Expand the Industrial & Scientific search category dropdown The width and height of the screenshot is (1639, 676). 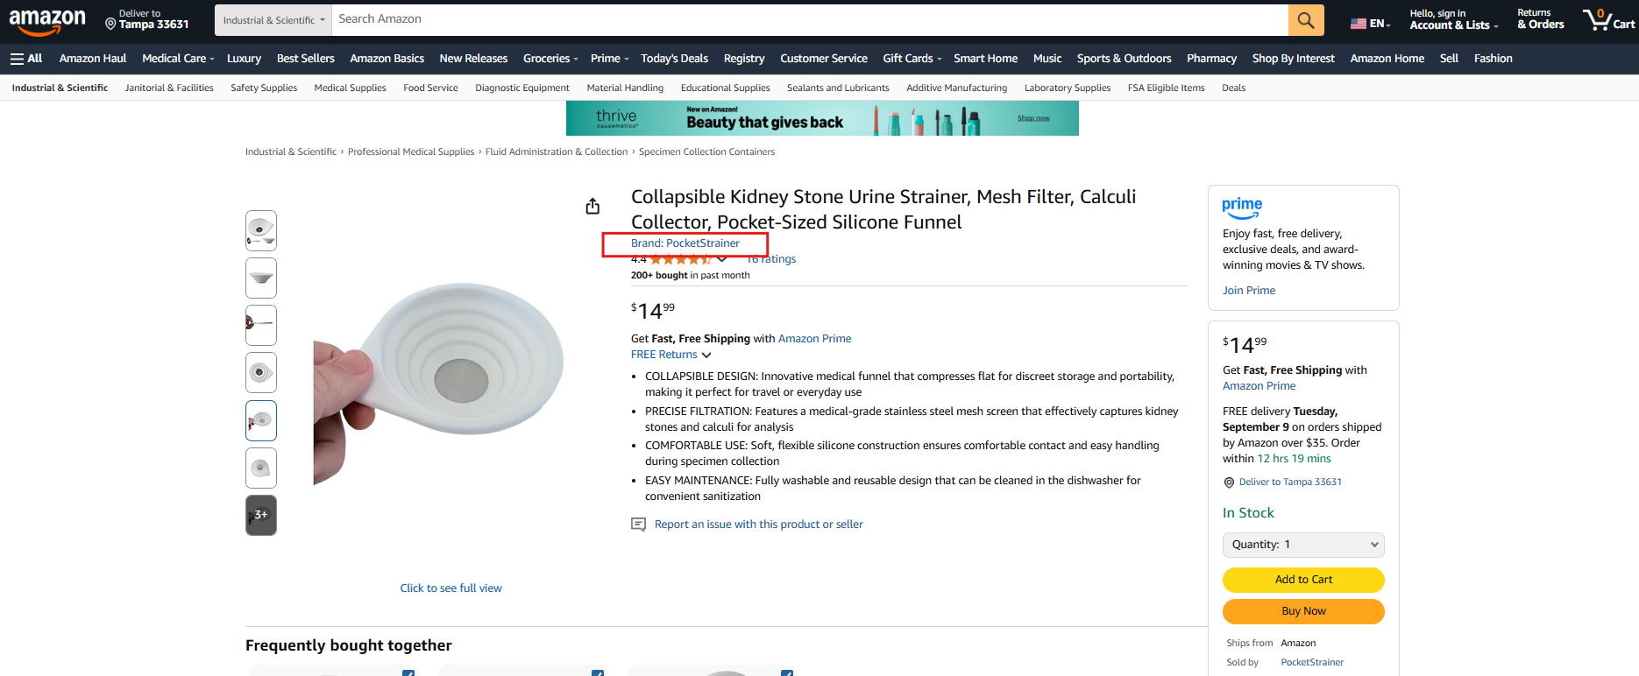(x=273, y=20)
